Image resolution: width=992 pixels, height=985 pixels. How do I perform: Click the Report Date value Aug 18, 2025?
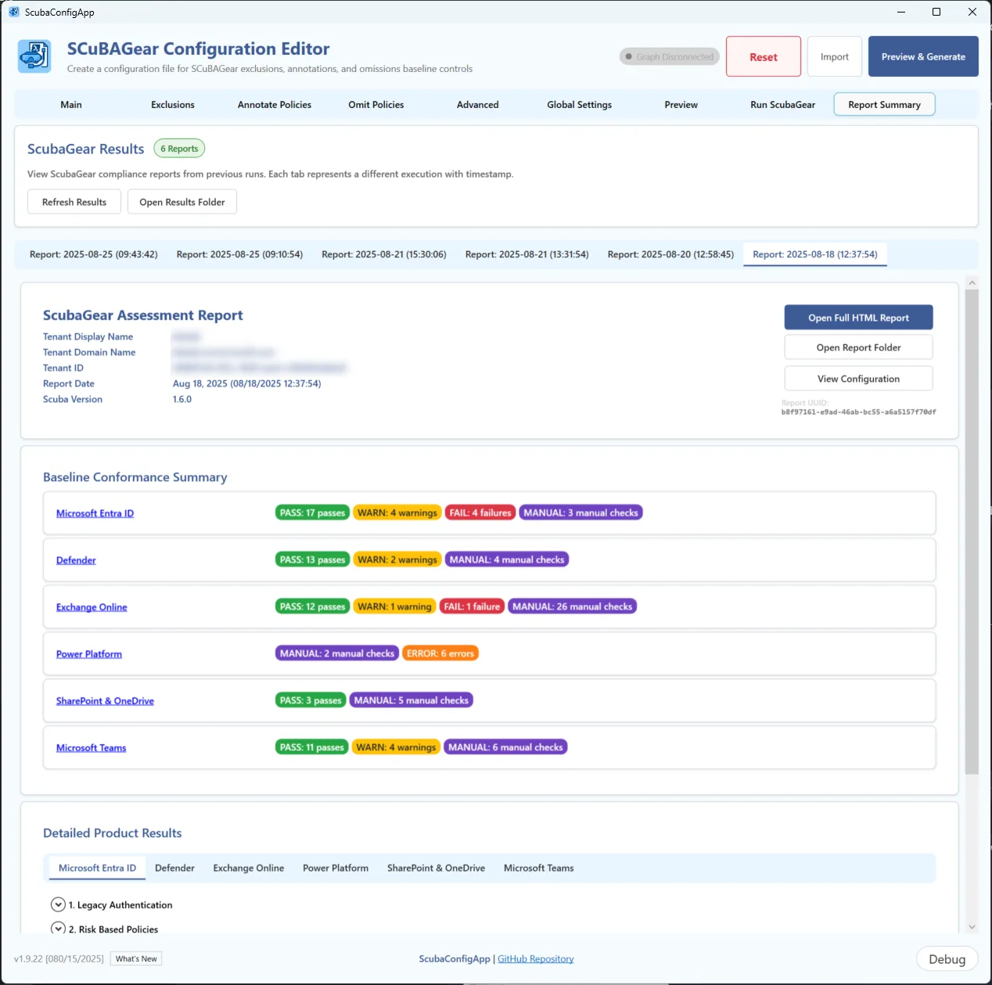pyautogui.click(x=247, y=383)
